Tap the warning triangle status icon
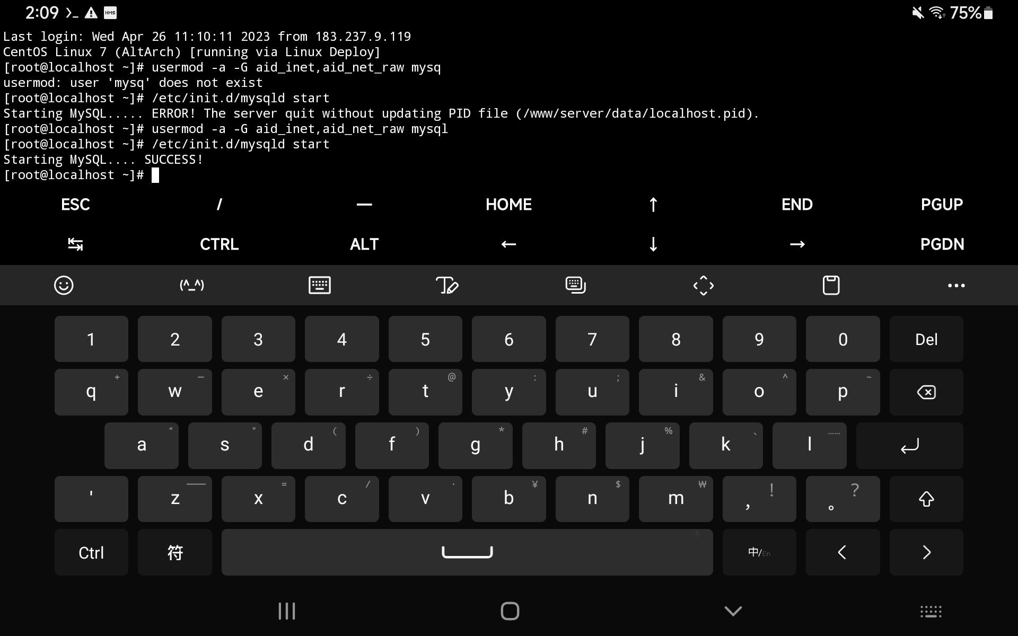The width and height of the screenshot is (1018, 636). coord(91,13)
